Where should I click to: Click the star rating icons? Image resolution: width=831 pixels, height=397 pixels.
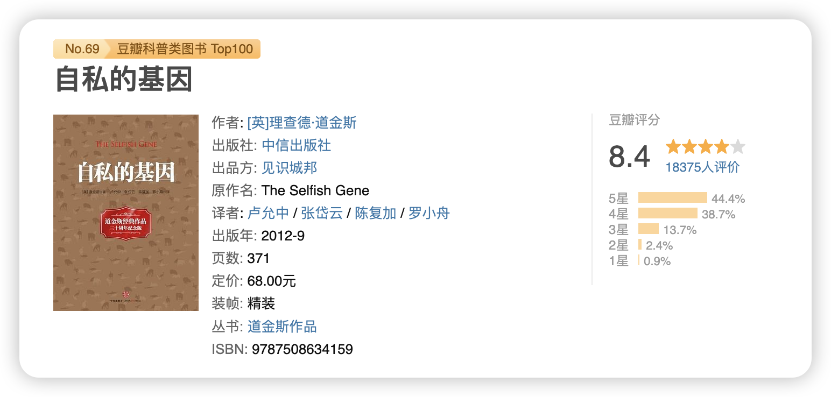click(x=705, y=146)
